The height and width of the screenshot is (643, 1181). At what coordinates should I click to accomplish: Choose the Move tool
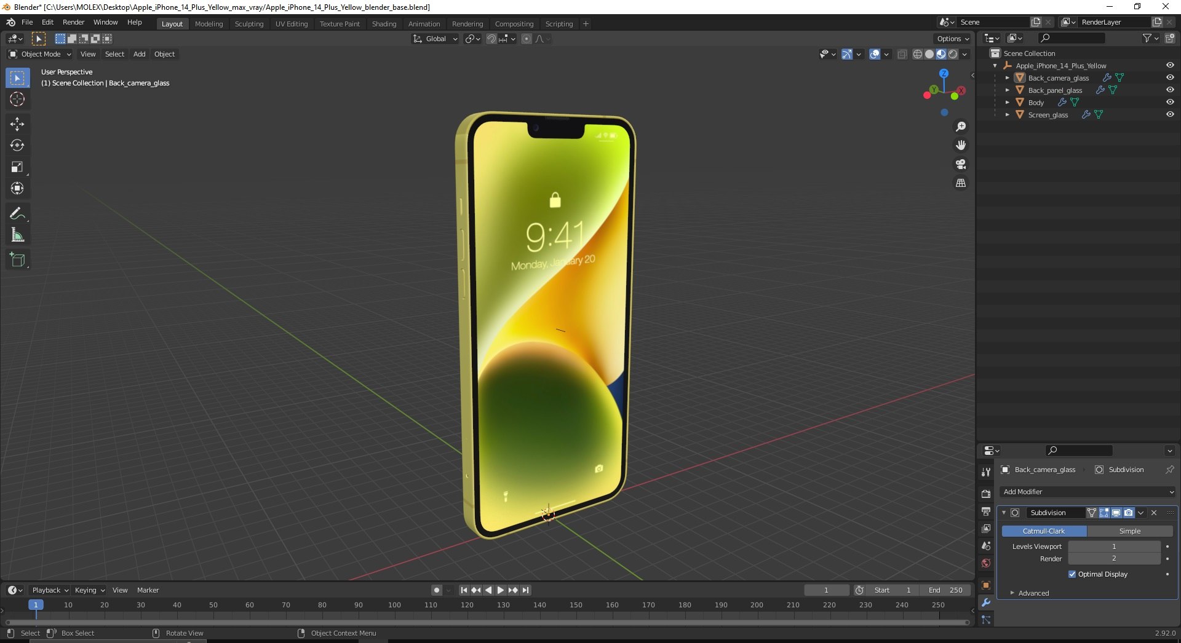pyautogui.click(x=17, y=124)
